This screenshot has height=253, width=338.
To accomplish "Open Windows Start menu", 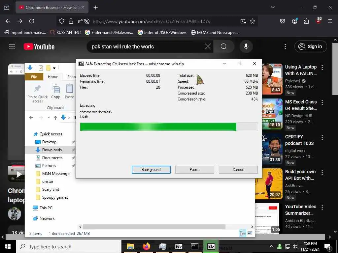I will 8,246.
